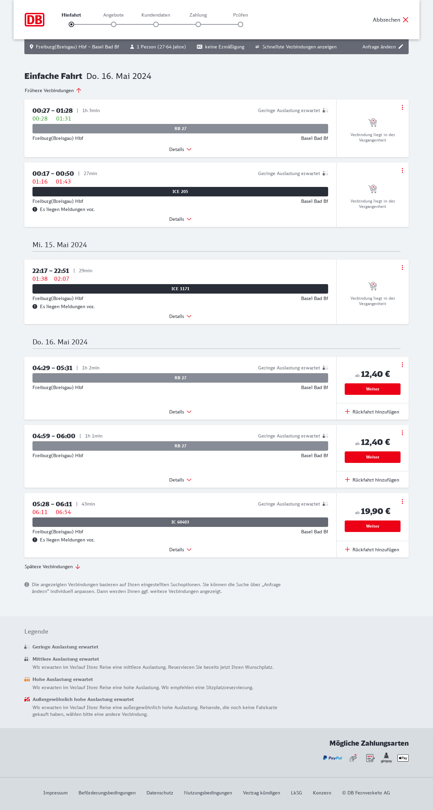Add Rückfahrt for the 04:59 connection
433x810 pixels.
pyautogui.click(x=372, y=480)
